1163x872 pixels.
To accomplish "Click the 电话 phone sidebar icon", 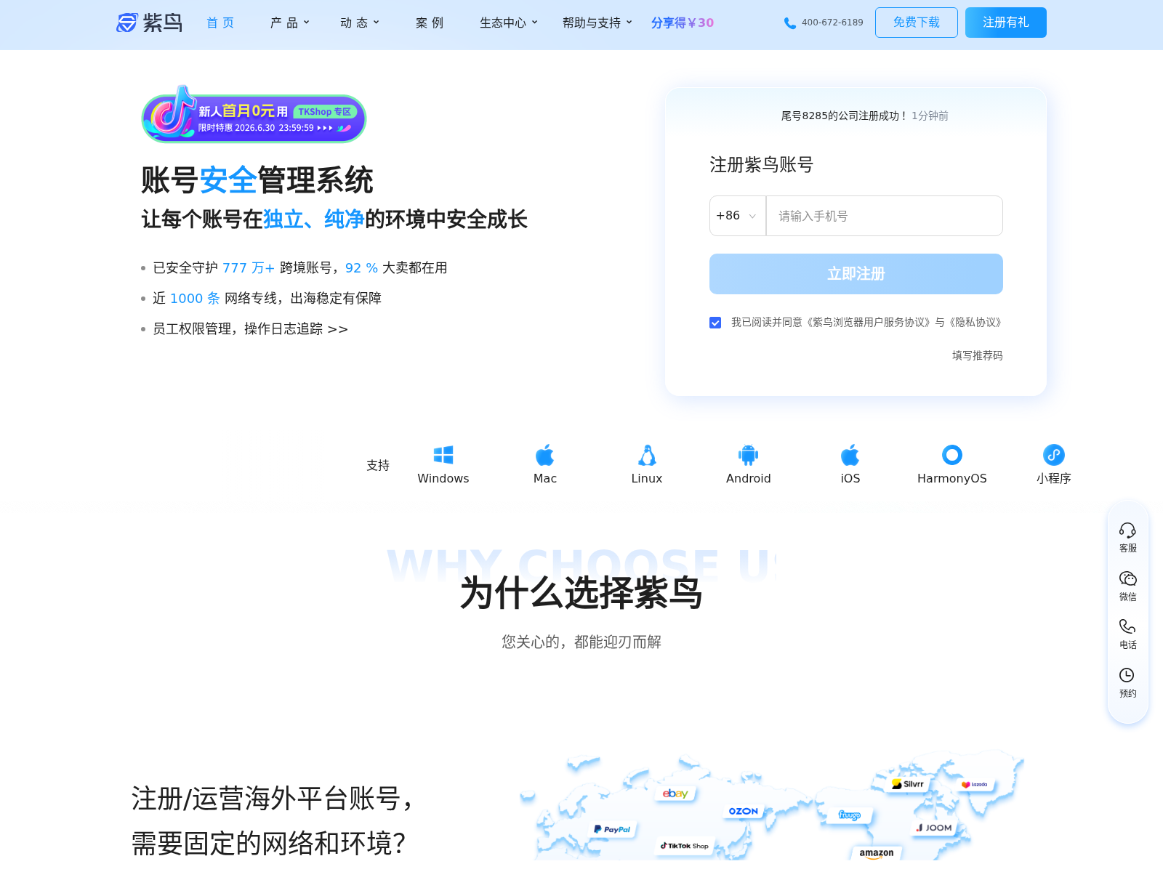I will pyautogui.click(x=1127, y=626).
